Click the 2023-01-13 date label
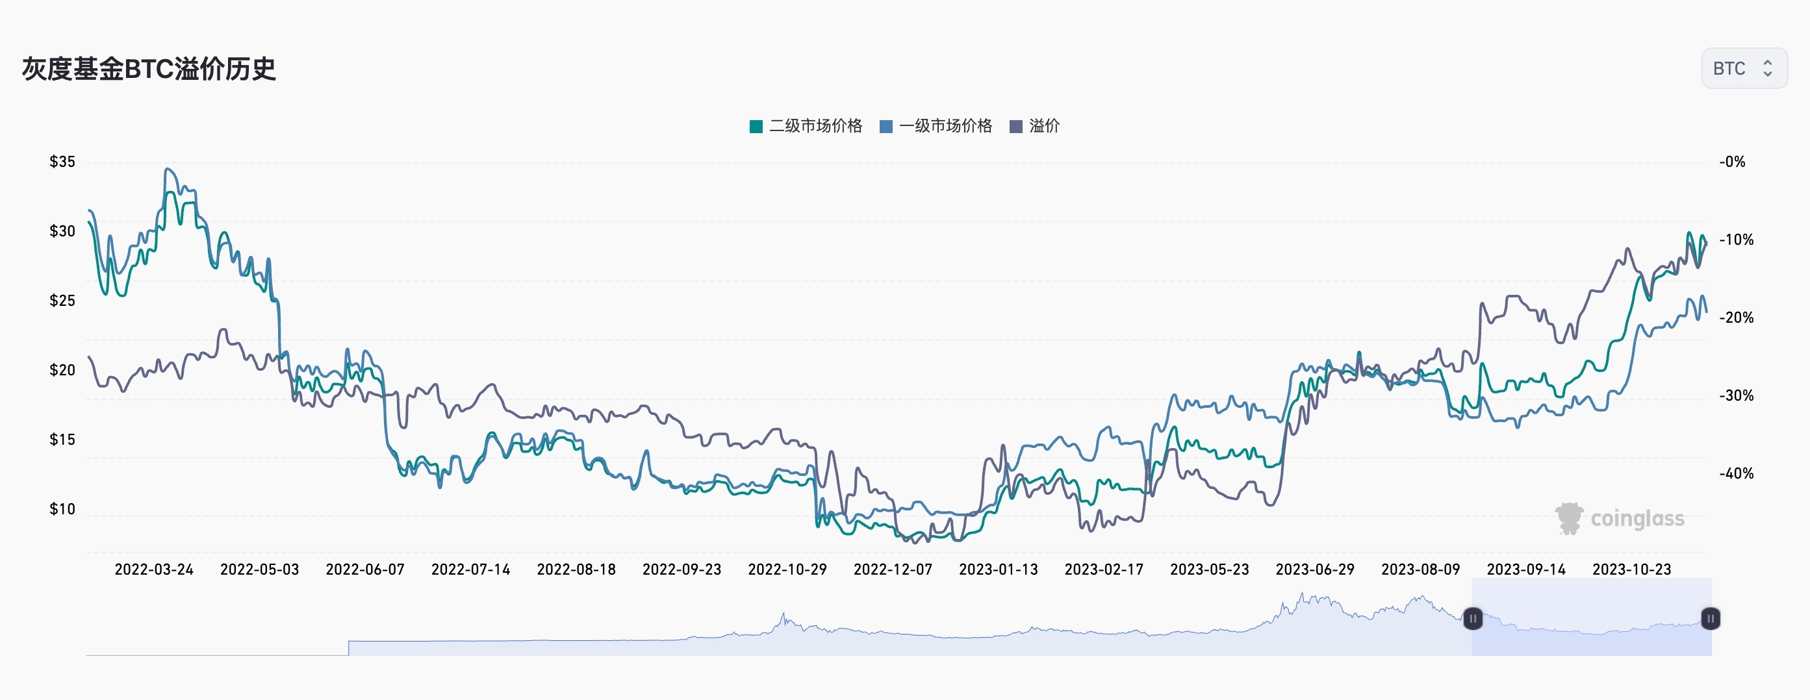This screenshot has height=700, width=1810. (999, 569)
